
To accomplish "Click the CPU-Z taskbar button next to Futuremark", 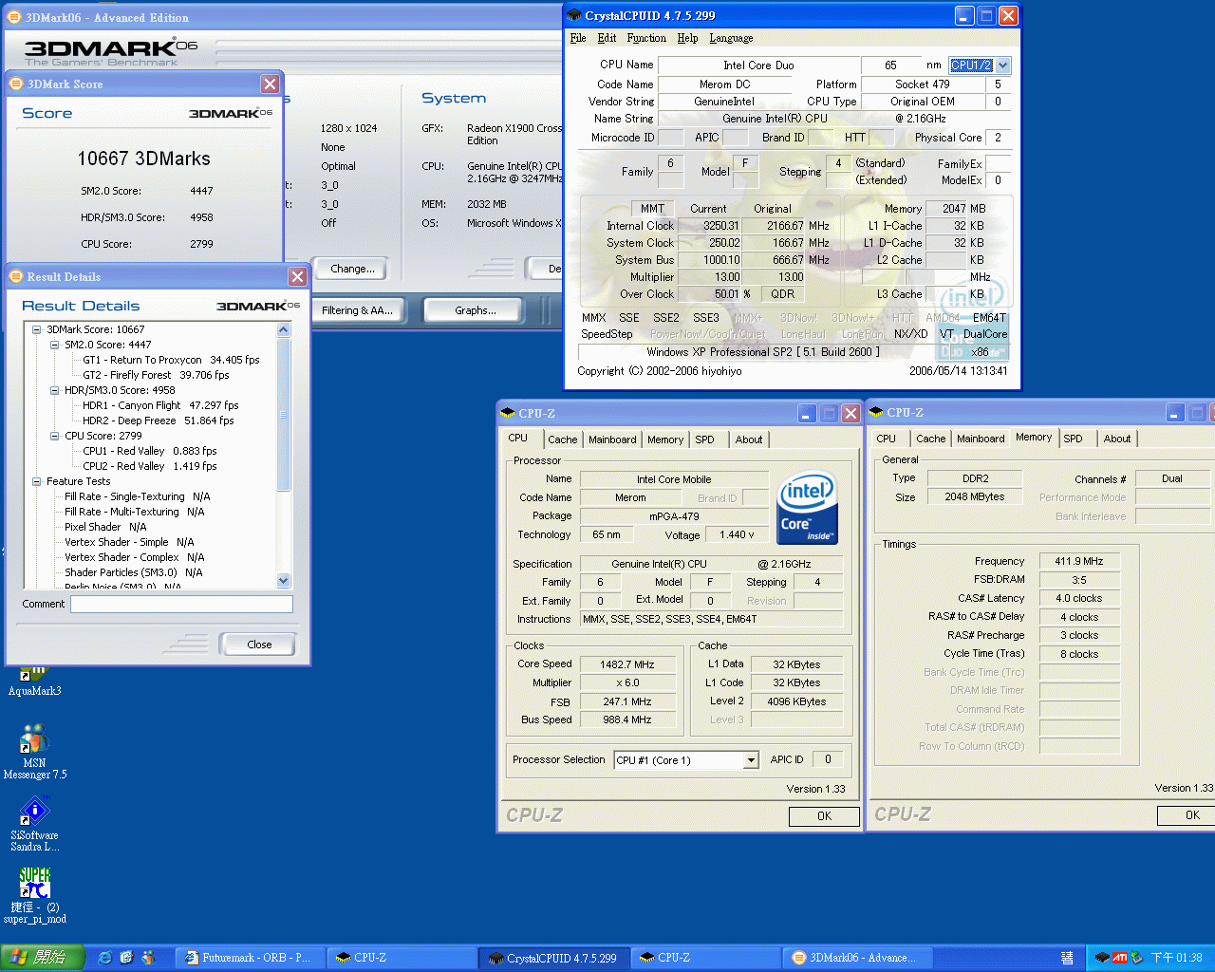I will (402, 958).
